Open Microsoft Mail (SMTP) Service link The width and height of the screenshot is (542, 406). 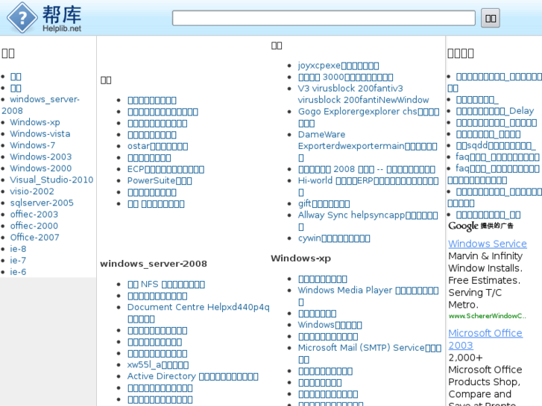coord(370,353)
